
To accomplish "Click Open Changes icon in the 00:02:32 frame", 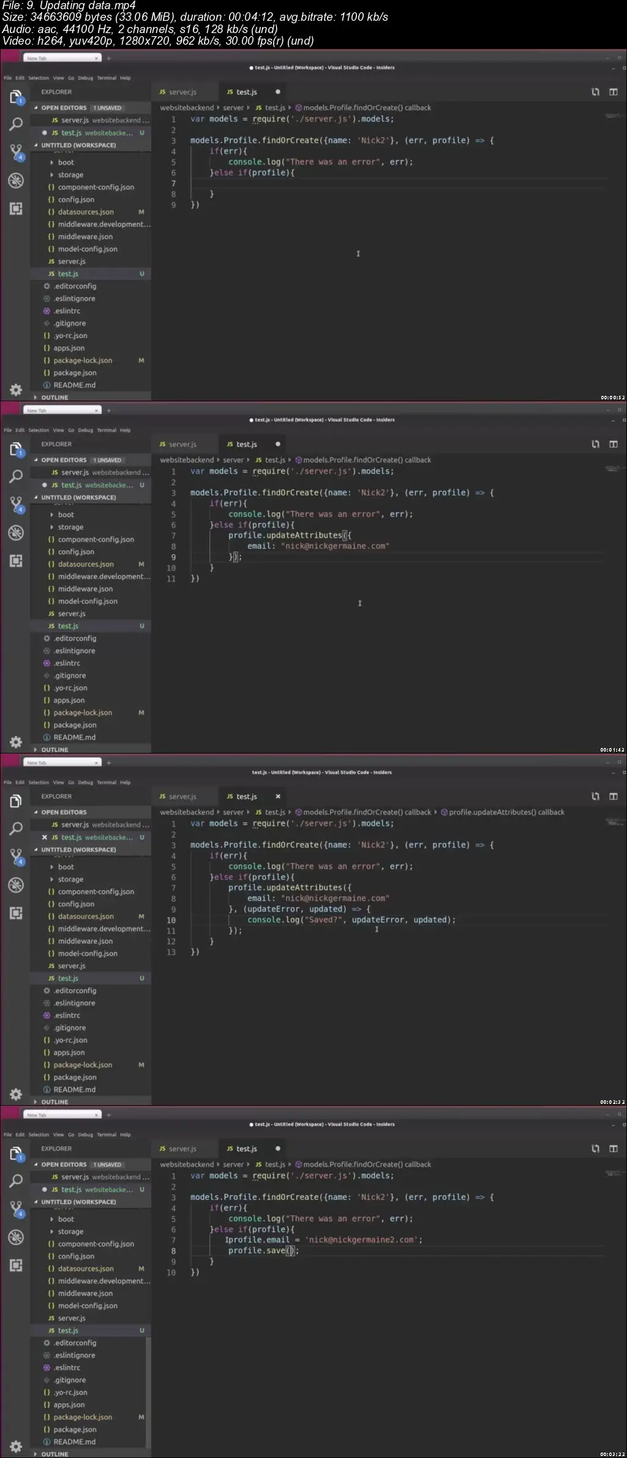I will point(595,796).
